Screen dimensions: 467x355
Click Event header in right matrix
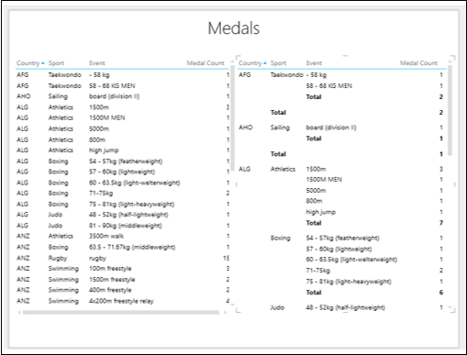314,63
